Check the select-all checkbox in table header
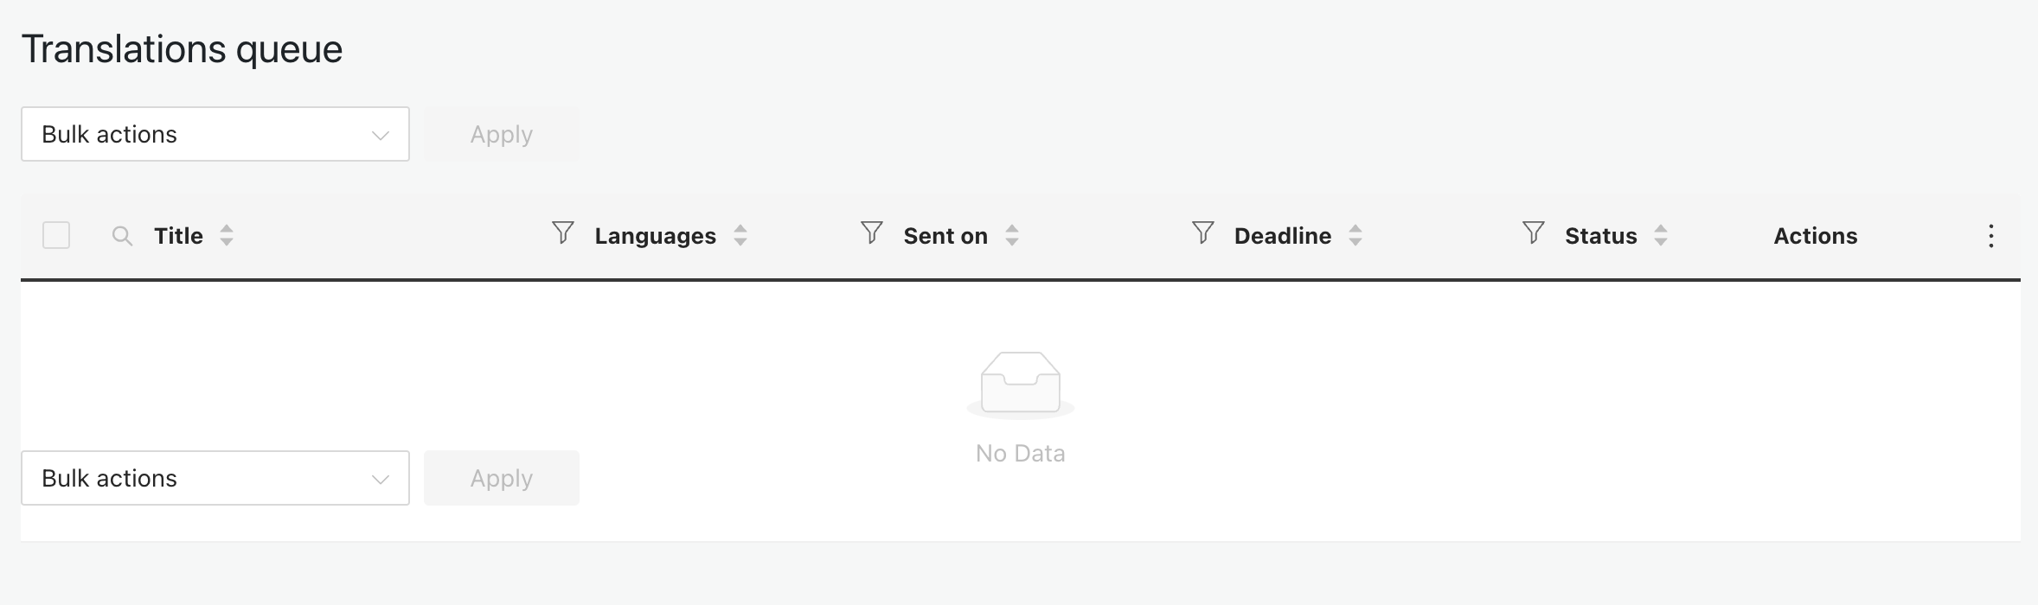Screen dimensions: 2038x605 point(56,235)
